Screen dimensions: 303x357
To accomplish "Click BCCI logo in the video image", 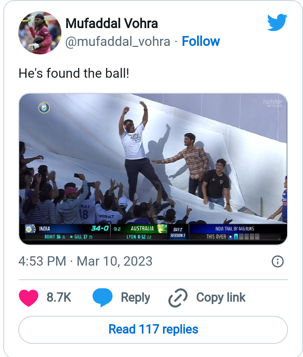I will click(x=44, y=107).
